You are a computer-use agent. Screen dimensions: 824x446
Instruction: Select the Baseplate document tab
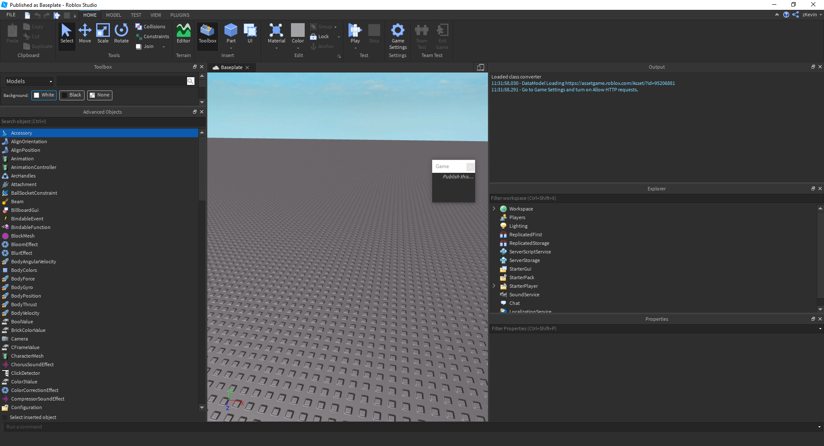231,67
